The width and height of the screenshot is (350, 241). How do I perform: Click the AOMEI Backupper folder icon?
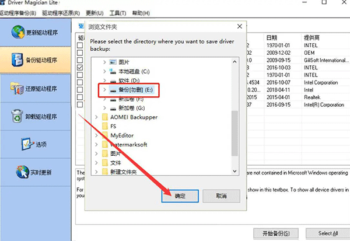tap(105, 117)
